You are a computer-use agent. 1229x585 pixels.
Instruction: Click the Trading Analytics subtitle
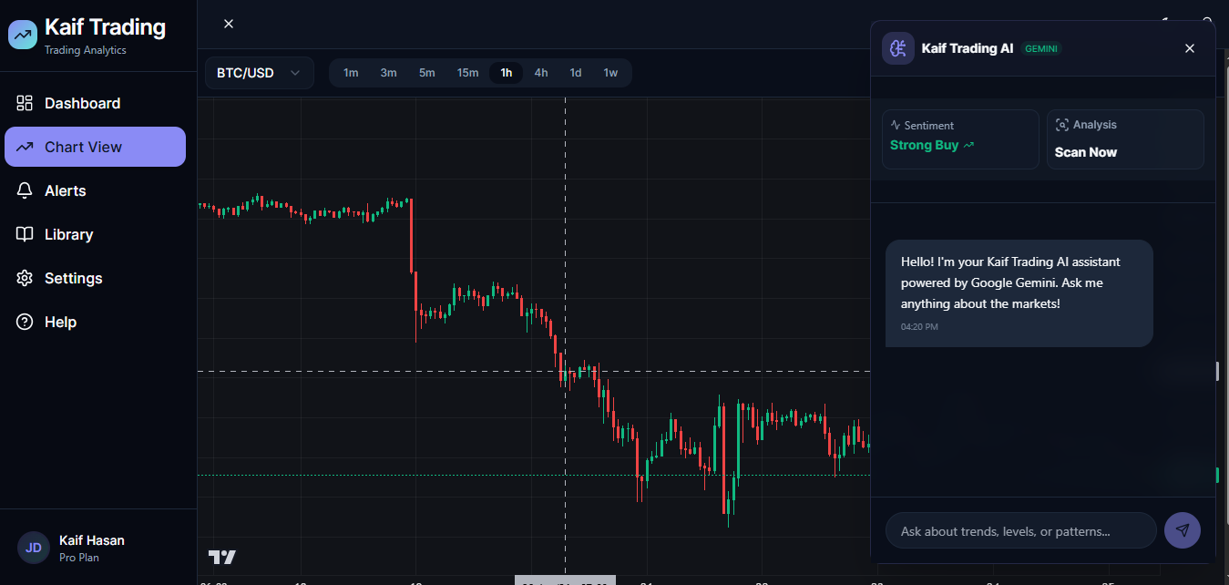(86, 50)
